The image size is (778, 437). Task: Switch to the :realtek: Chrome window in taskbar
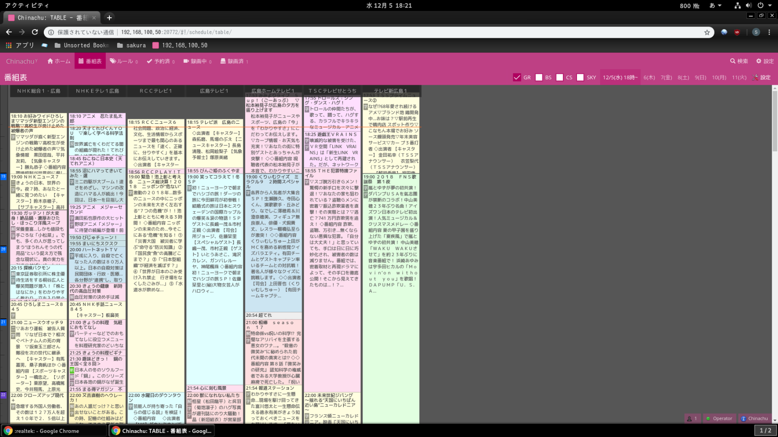tap(54, 431)
